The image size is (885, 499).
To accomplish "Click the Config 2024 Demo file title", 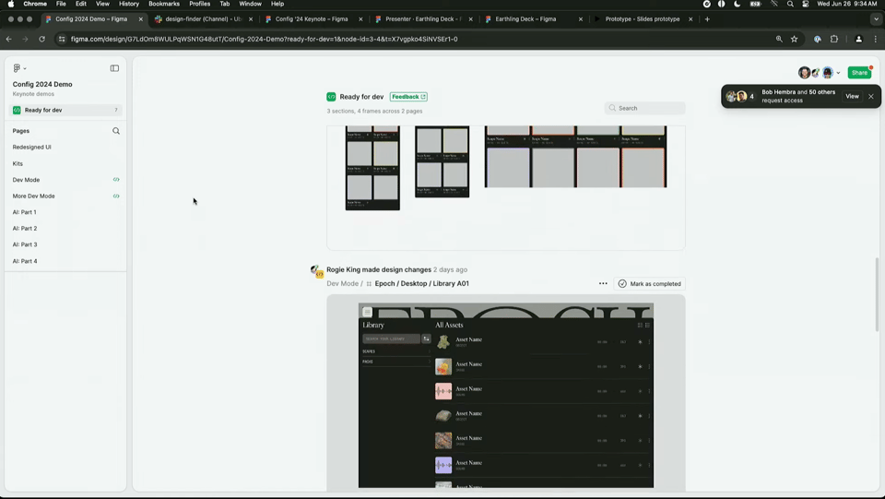I will click(x=42, y=84).
